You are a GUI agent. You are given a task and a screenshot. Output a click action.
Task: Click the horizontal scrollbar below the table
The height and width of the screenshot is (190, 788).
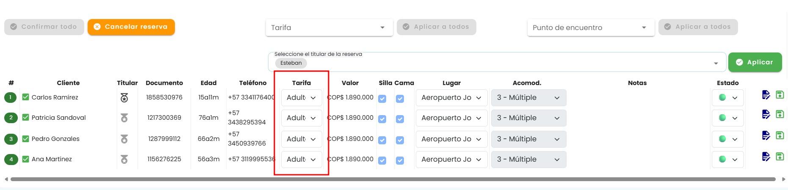393,179
